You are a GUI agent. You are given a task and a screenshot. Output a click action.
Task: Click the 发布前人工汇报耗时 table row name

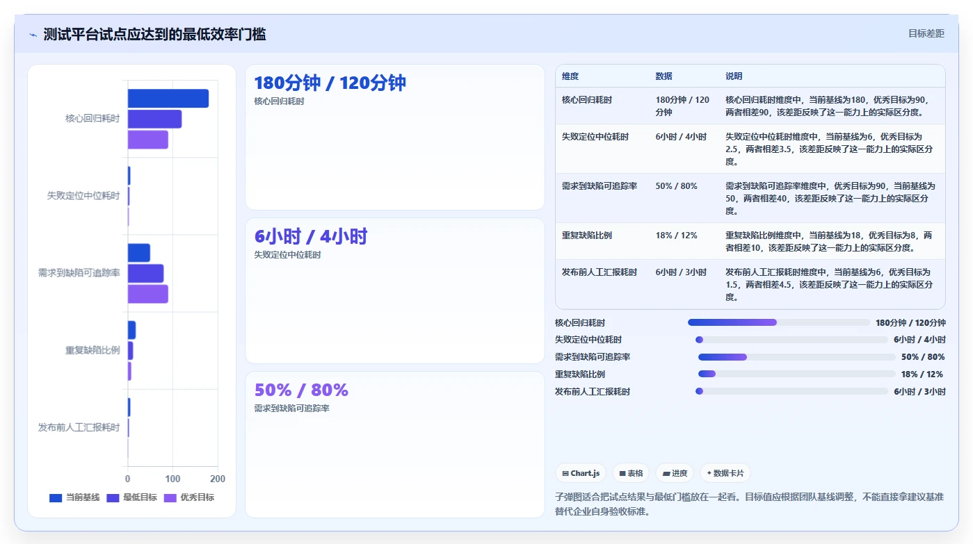(x=600, y=272)
